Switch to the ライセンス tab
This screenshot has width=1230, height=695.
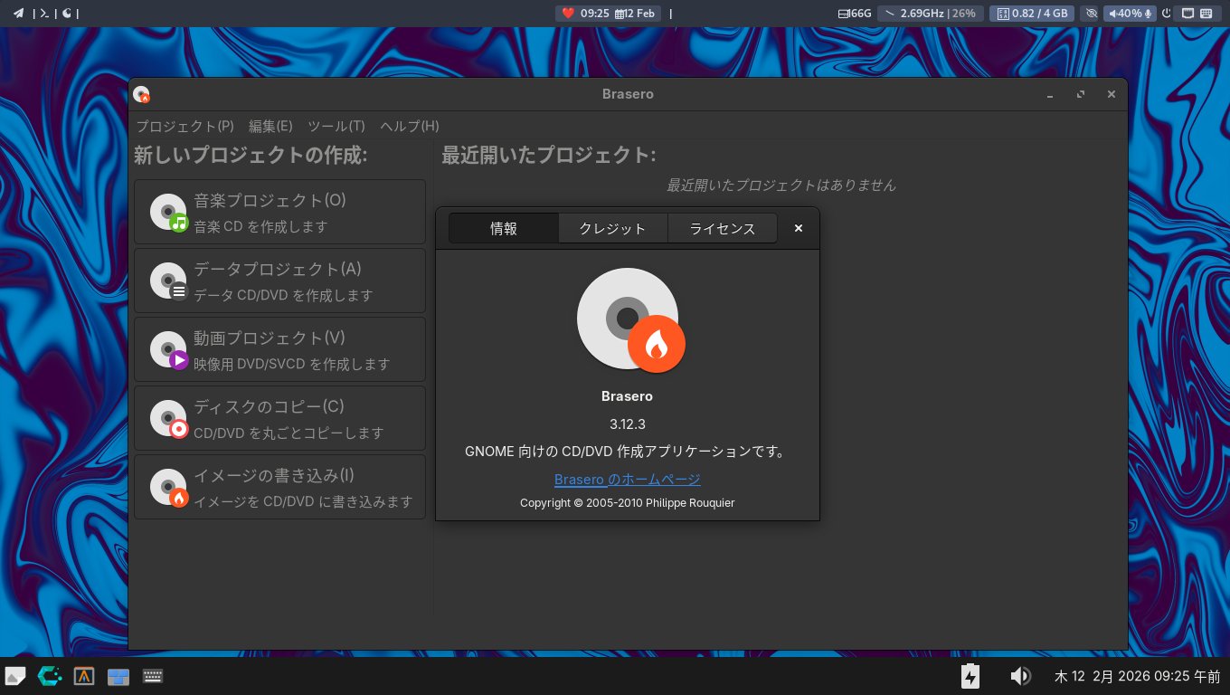(x=723, y=229)
